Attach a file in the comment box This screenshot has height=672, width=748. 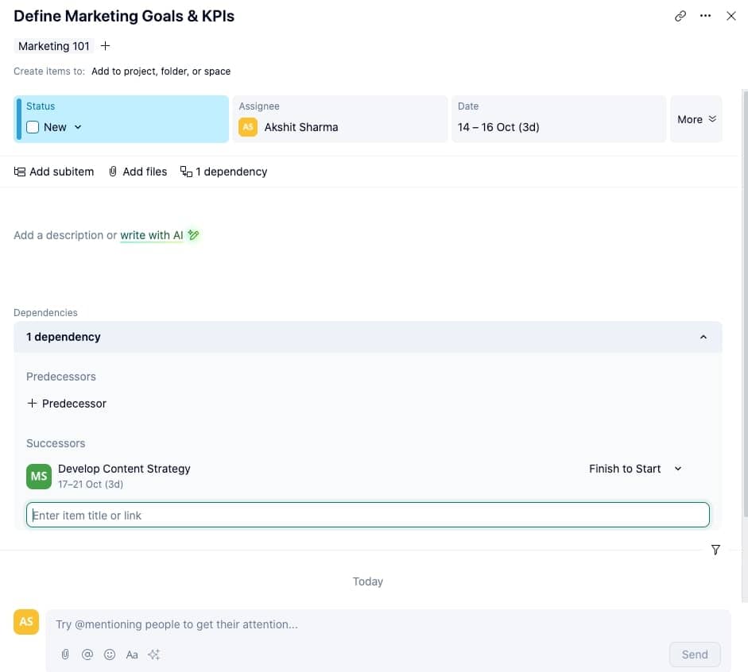point(64,655)
